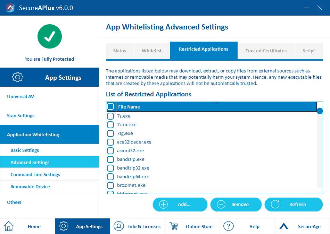Collapse the Application Whitelisting section
The image size is (330, 234).
click(x=49, y=135)
